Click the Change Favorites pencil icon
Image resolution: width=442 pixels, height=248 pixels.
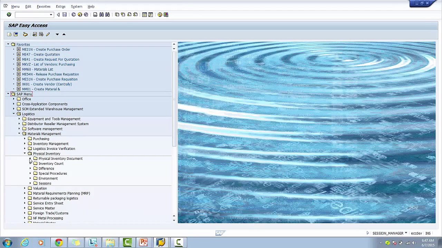pos(48,34)
